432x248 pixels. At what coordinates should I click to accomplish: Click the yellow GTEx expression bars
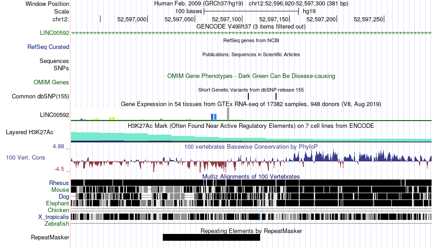112,119
